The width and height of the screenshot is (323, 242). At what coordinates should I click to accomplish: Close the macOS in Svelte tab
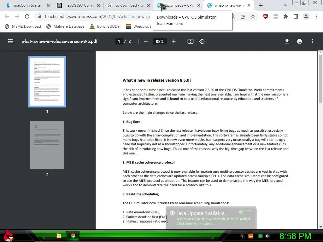[x=48, y=5]
